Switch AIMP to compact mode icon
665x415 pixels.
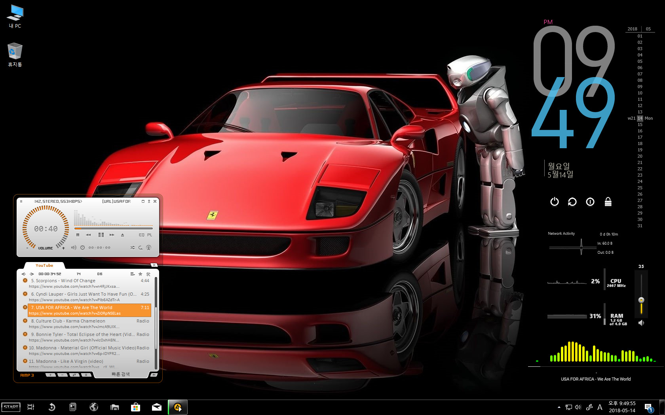[x=143, y=201]
